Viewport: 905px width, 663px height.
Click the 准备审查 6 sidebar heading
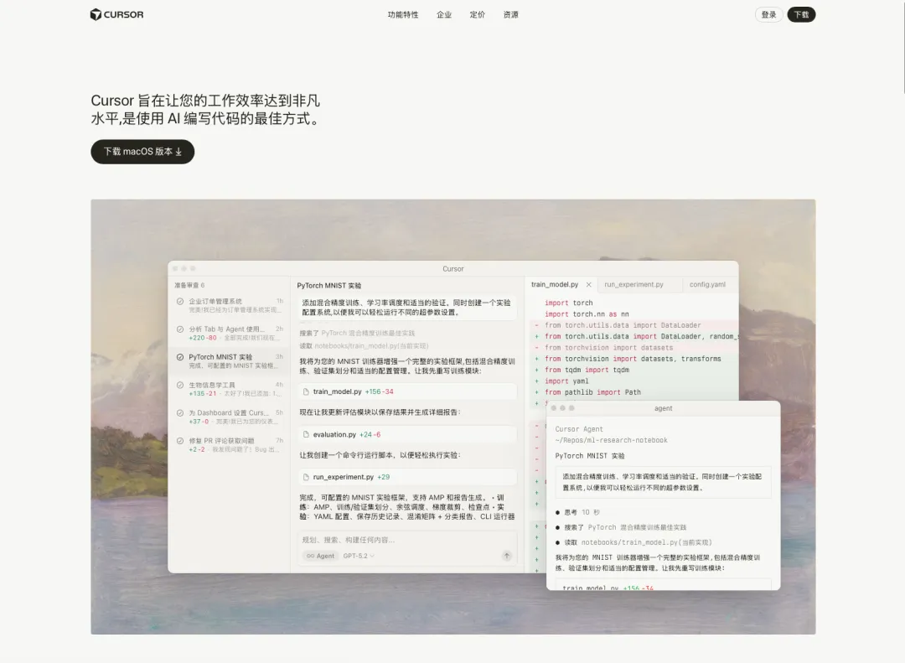click(x=189, y=285)
